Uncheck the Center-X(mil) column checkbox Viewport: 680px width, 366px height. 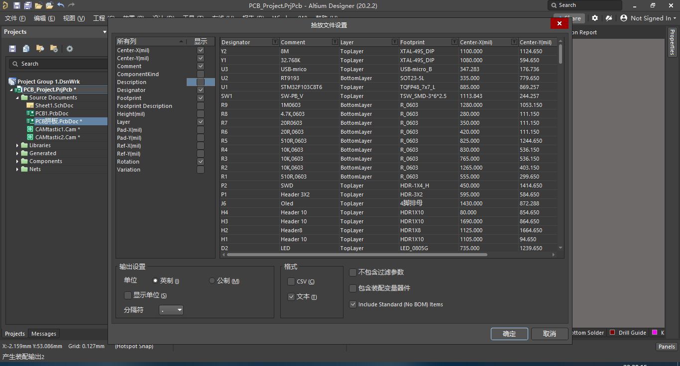(x=201, y=50)
